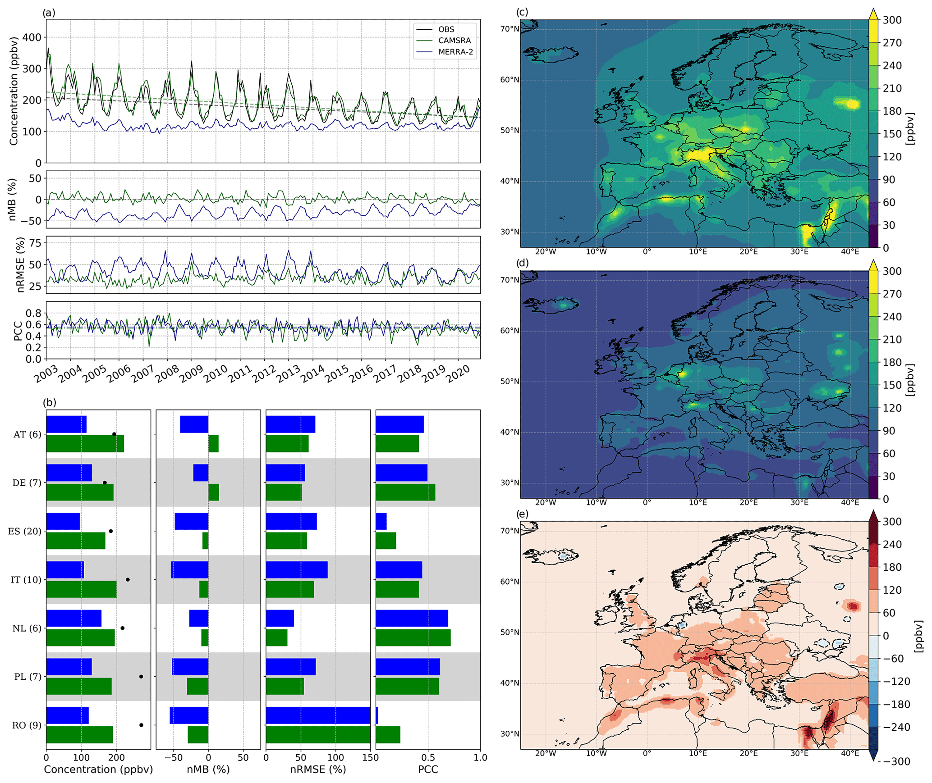932x783 pixels.
Task: Click the 300 value on panel (c) colorbar
Action: pos(892,20)
